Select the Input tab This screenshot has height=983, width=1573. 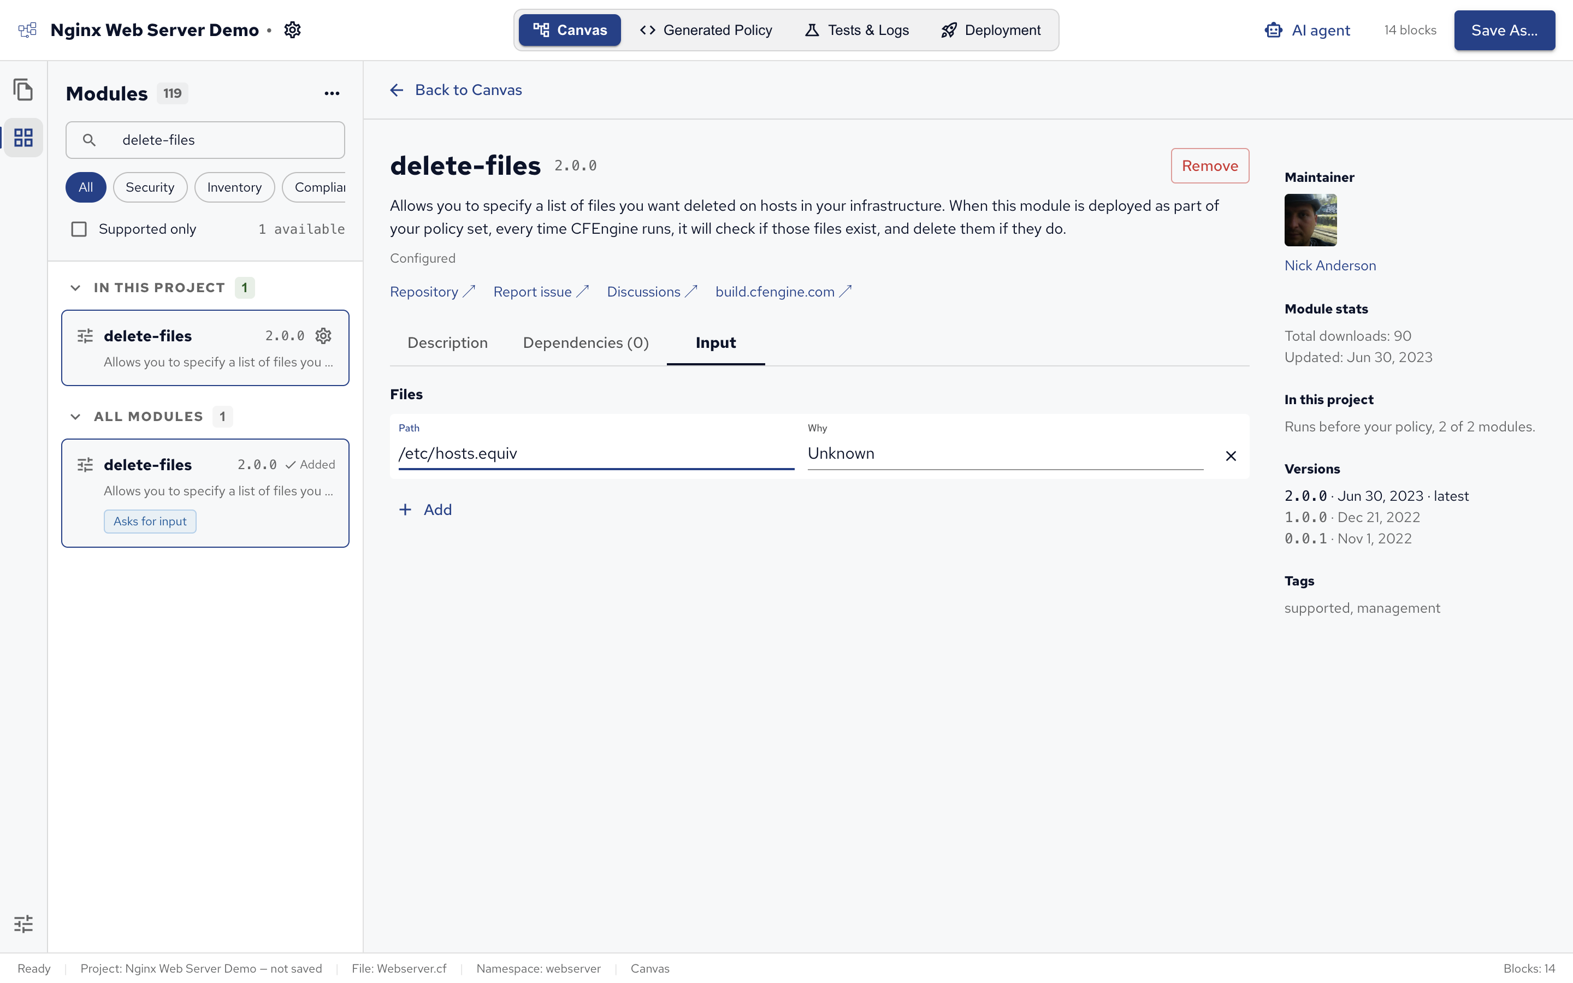pyautogui.click(x=715, y=342)
